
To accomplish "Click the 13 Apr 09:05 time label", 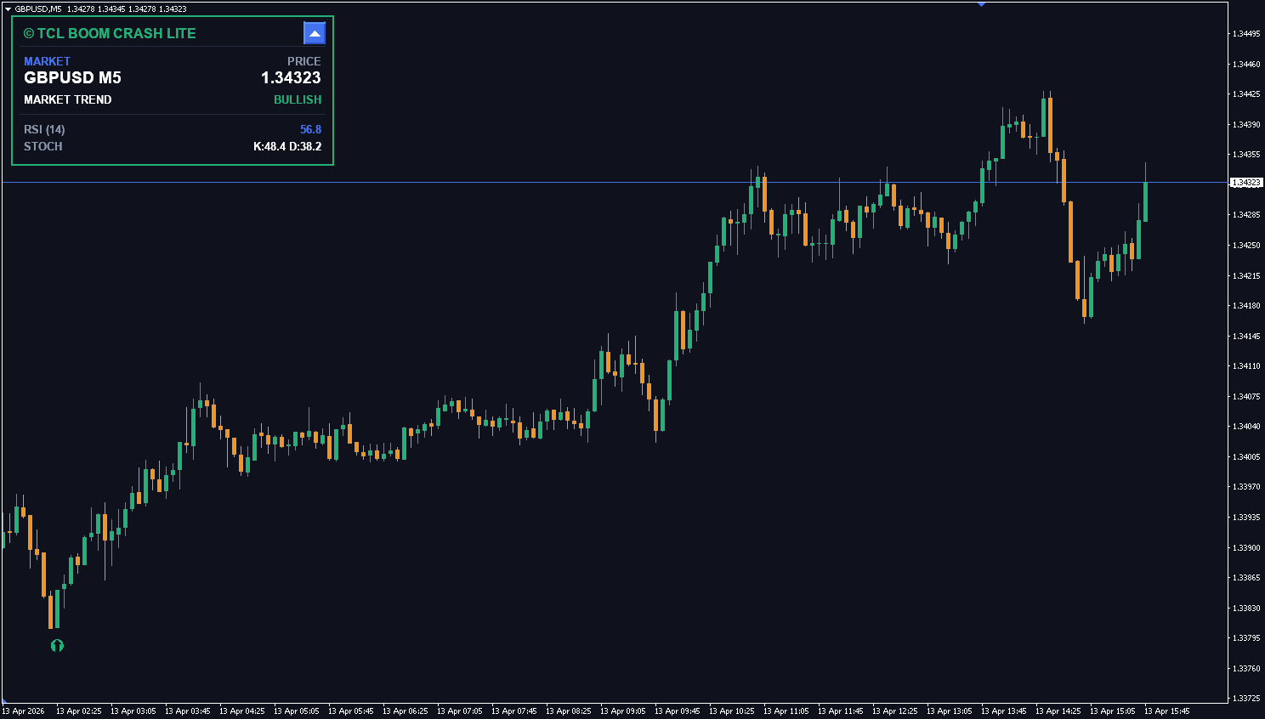I will (622, 711).
